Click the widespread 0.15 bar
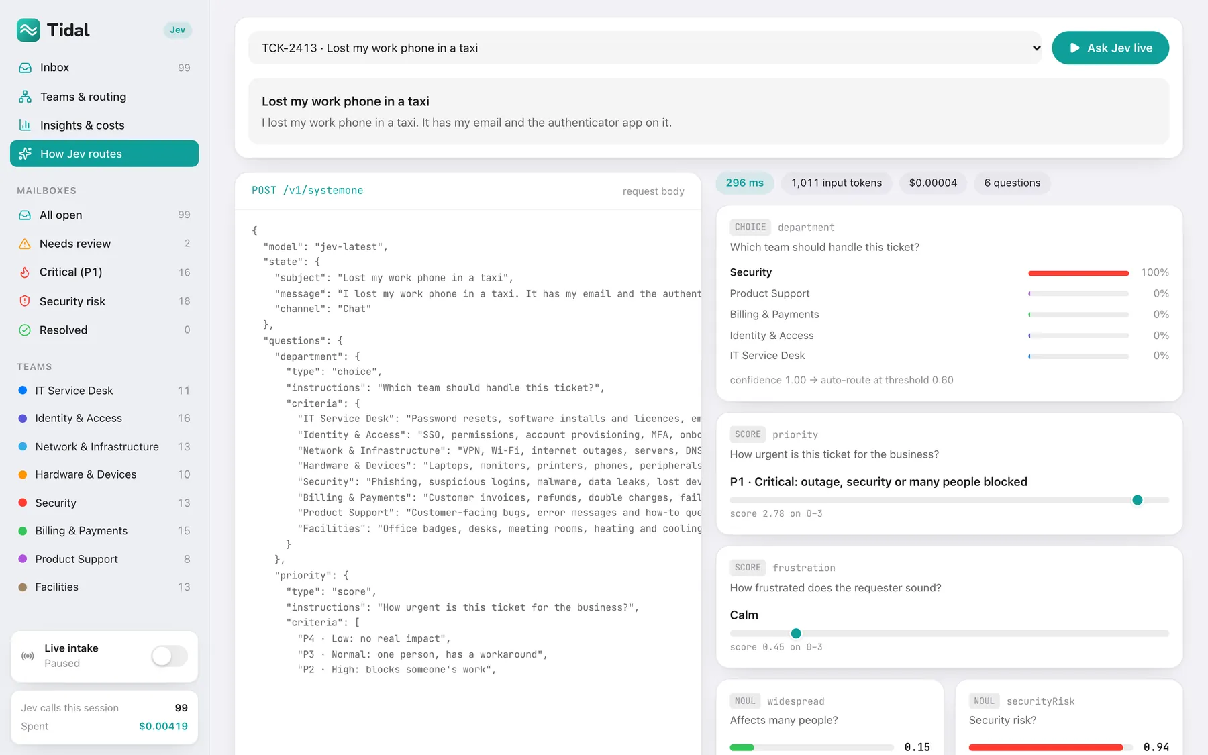Screen dimensions: 1208x755 click(x=811, y=748)
